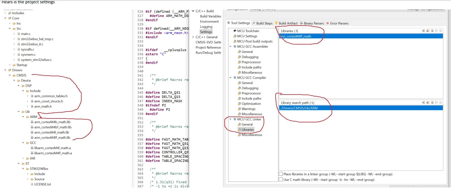Switch to the Build Steps tab
This screenshot has width=451, height=193.
coord(262,23)
